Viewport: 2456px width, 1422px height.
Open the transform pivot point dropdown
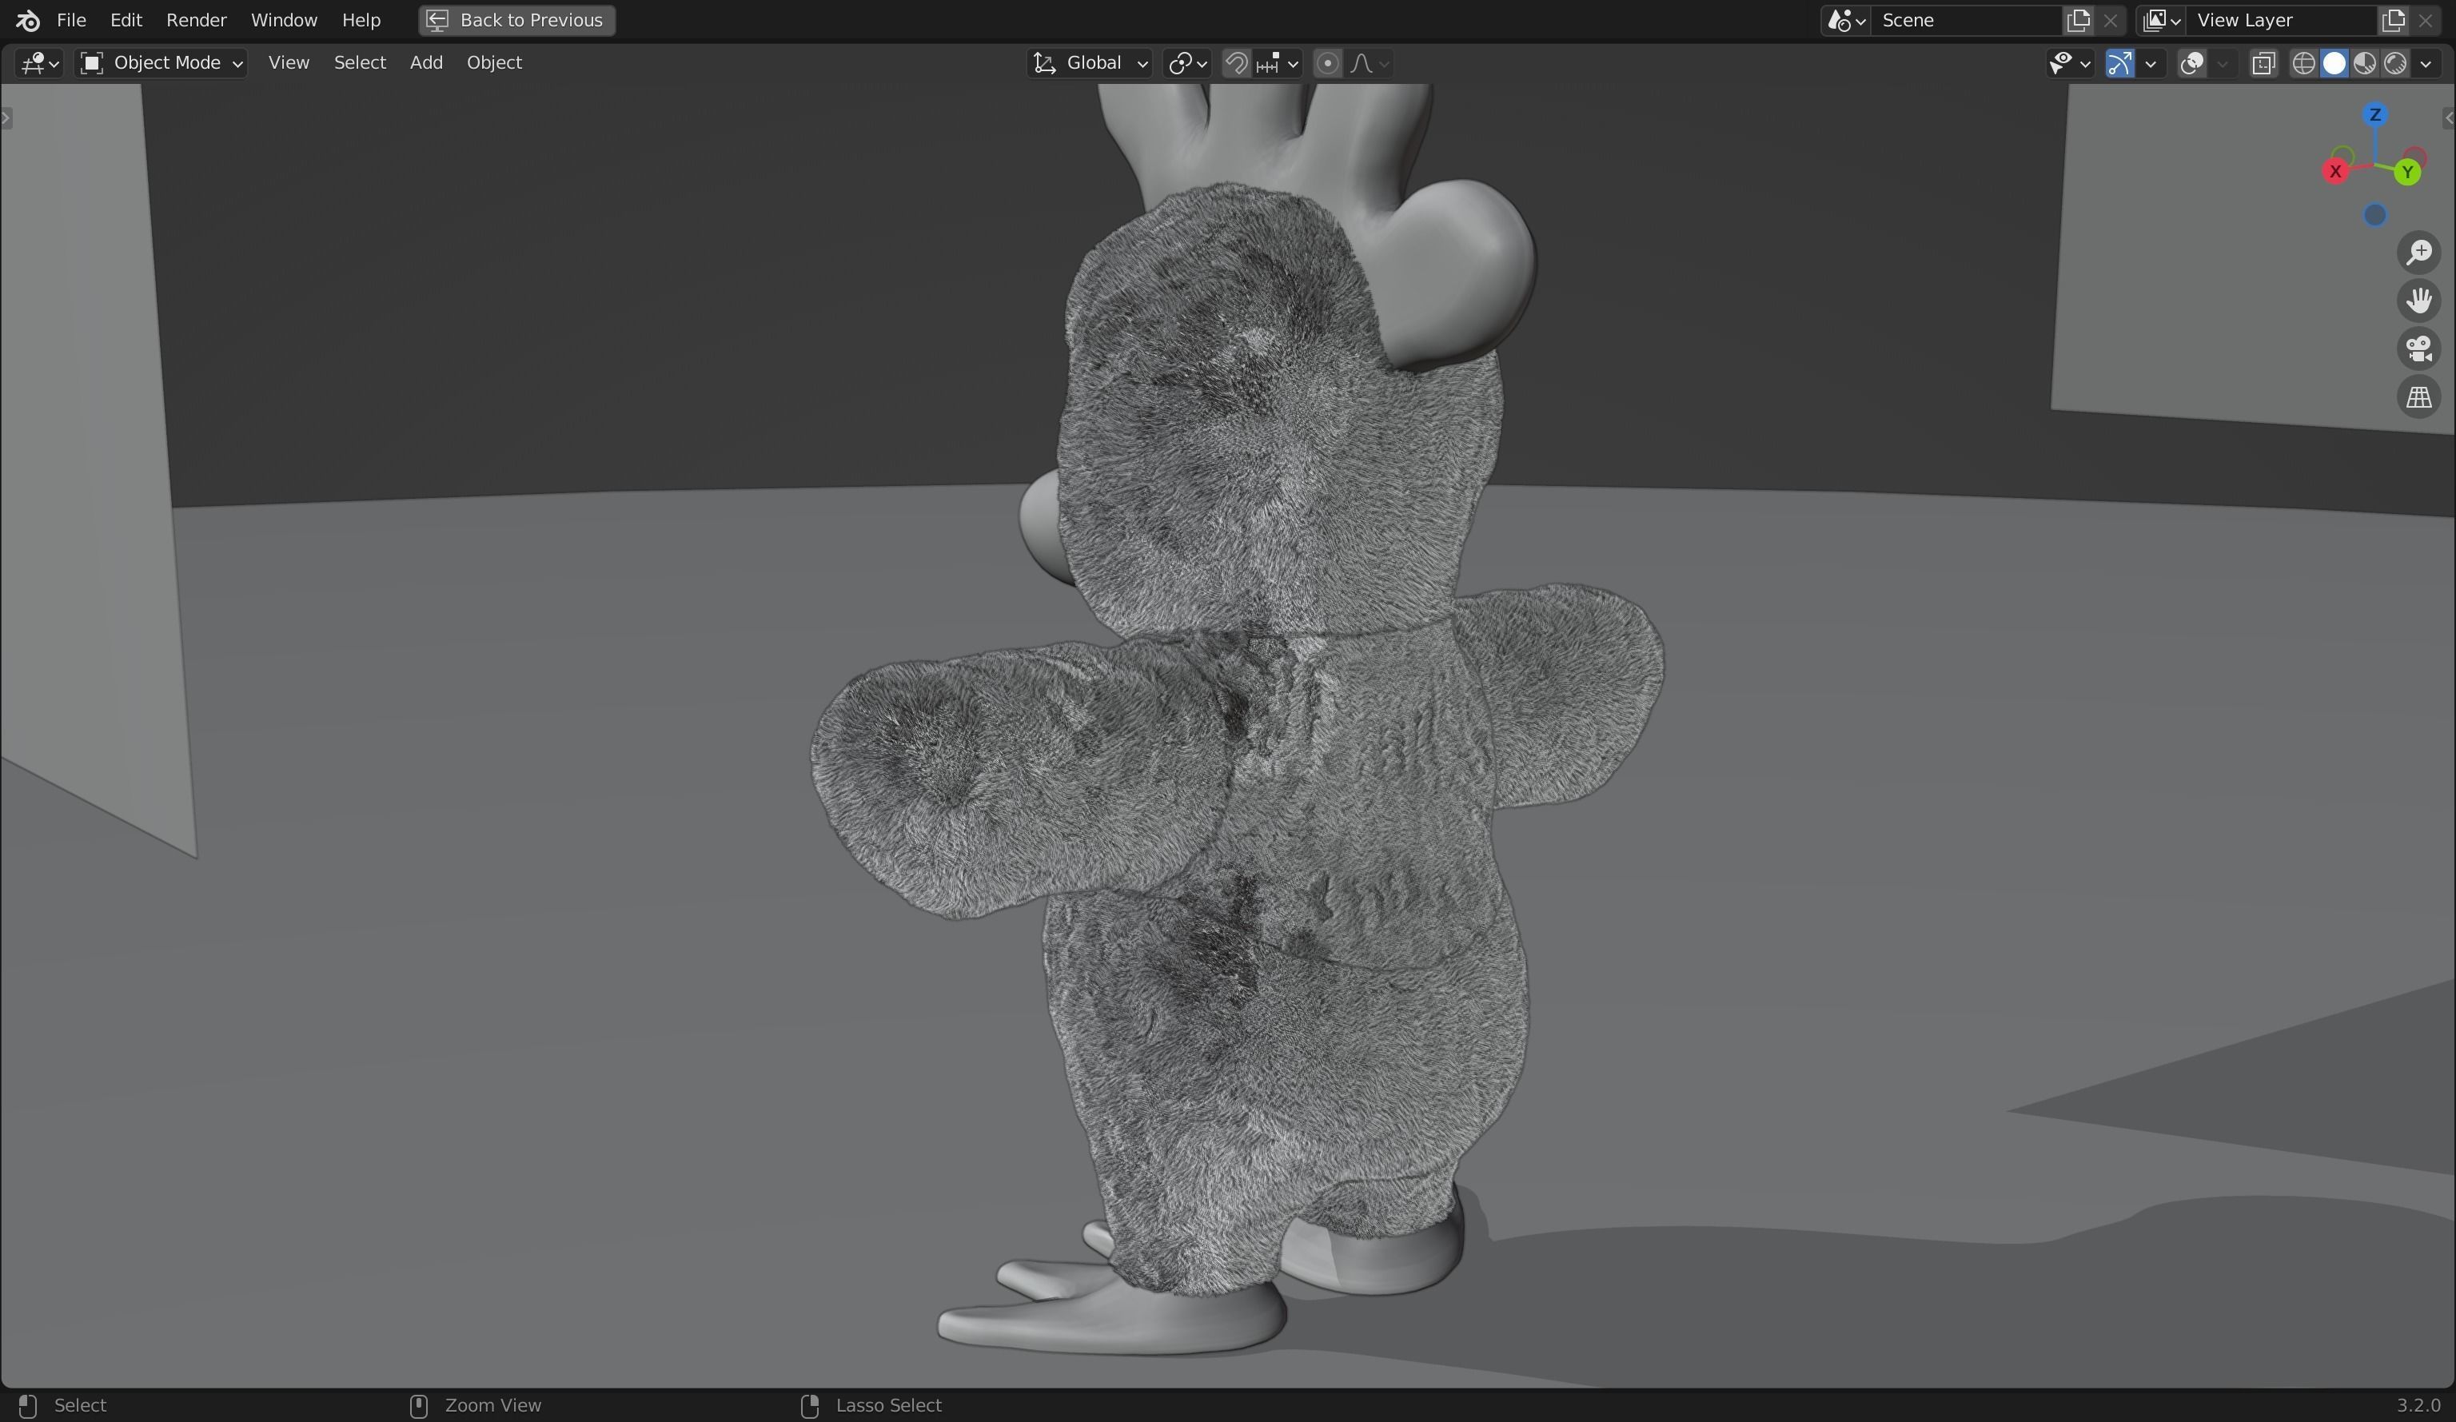click(x=1187, y=63)
